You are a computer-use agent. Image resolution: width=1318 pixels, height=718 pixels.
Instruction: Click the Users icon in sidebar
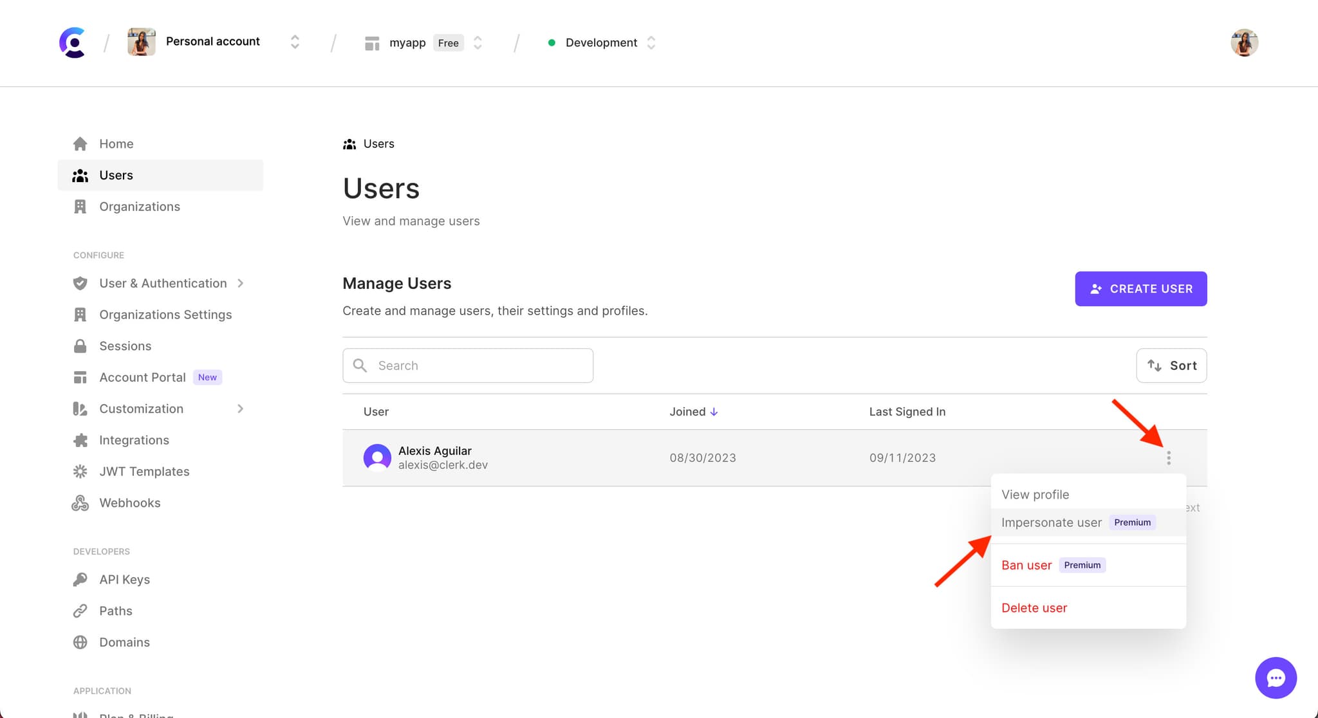80,175
